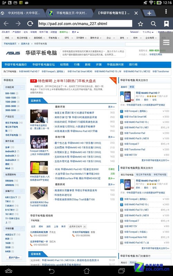The width and height of the screenshot is (173, 276).
Task: Close the 华硕平板电脑专区 tab
Action: (136, 13)
